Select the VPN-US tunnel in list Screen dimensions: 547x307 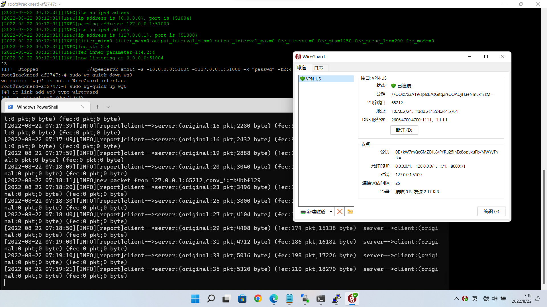click(x=326, y=79)
